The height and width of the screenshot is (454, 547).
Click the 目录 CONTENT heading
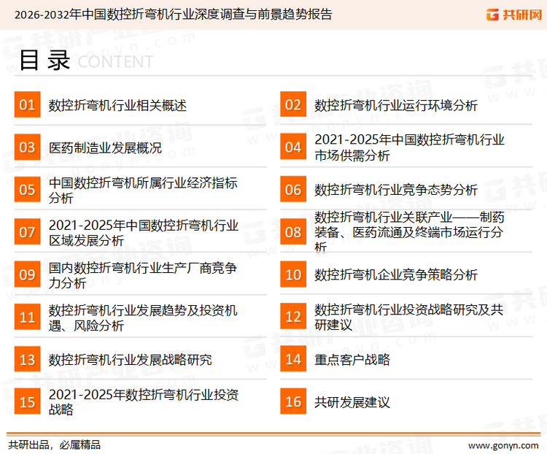[85, 61]
